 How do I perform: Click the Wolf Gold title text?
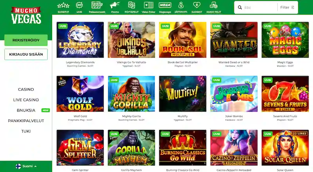coord(80,116)
